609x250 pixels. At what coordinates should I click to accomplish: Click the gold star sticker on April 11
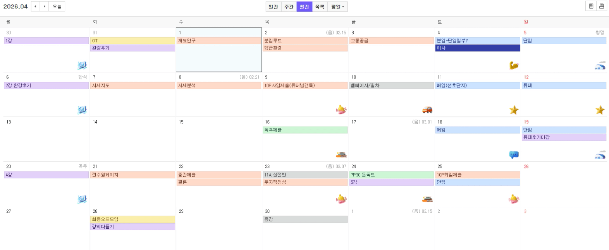[x=514, y=110]
